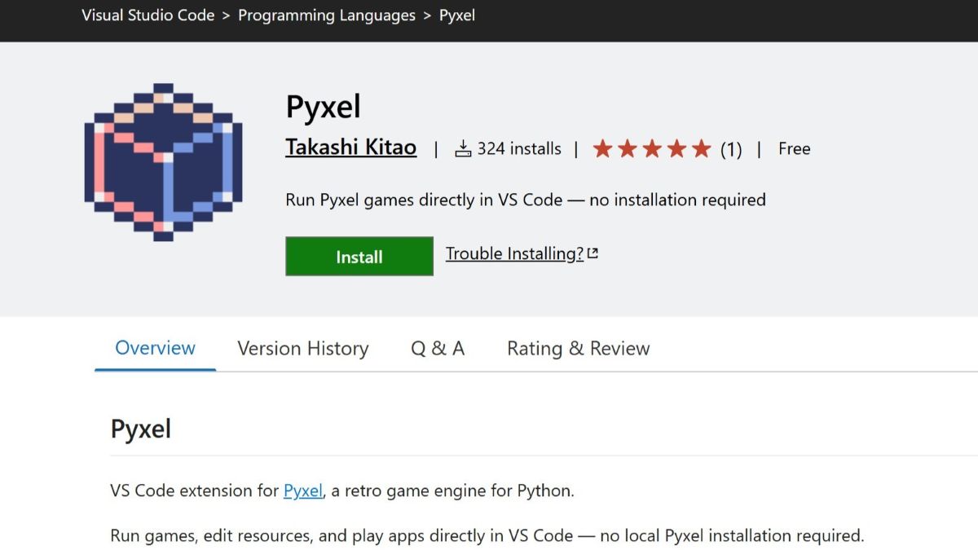Screen dimensions: 978x550
Task: Click the third red rating star
Action: (652, 149)
